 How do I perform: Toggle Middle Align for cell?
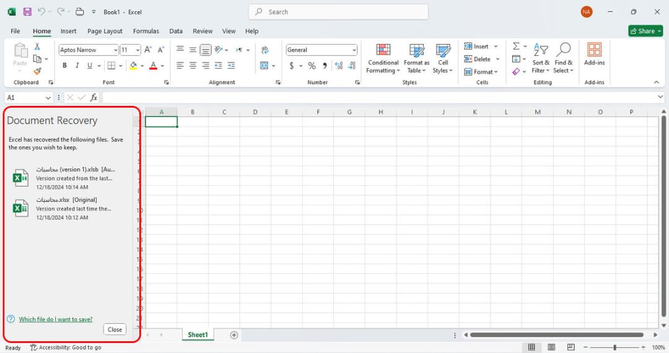point(193,50)
